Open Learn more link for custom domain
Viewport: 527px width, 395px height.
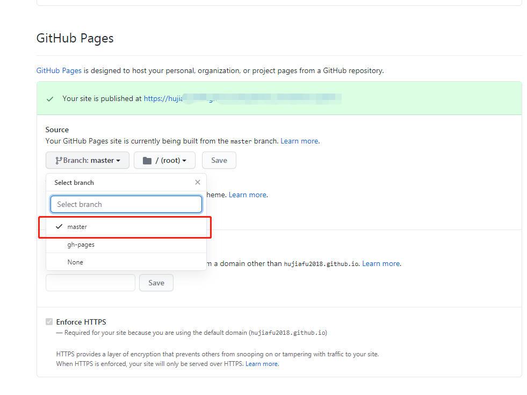click(x=381, y=263)
